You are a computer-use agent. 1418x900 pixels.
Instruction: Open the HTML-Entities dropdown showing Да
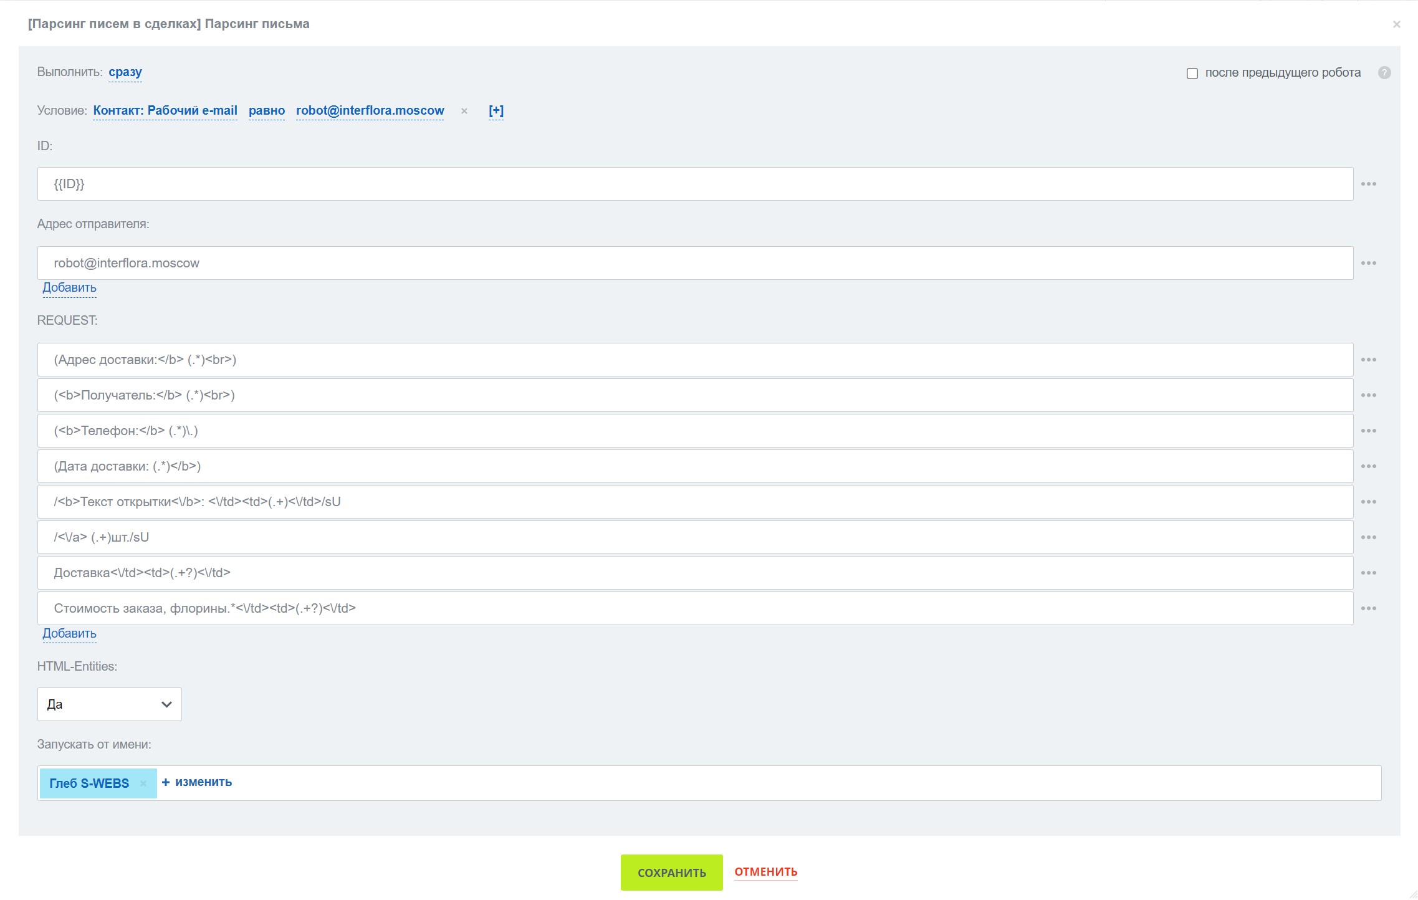pyautogui.click(x=110, y=704)
